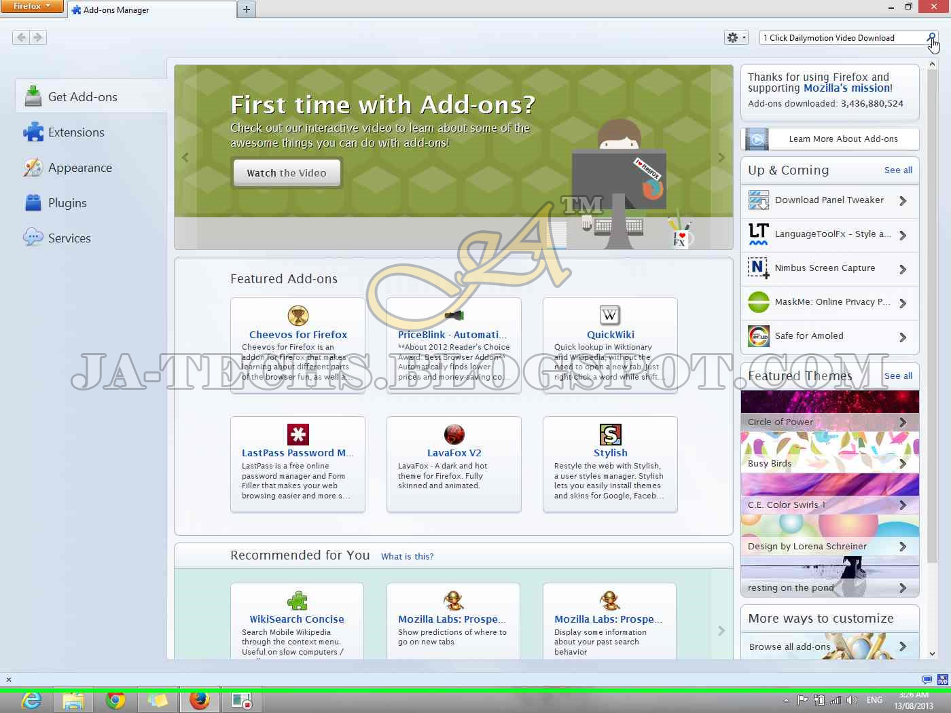Click the Stylish S icon
951x713 pixels.
(611, 434)
